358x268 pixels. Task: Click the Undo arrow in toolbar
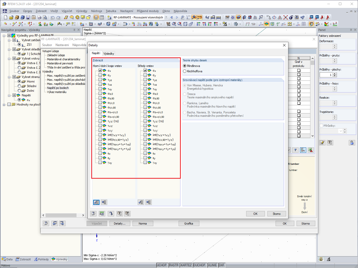click(52, 17)
